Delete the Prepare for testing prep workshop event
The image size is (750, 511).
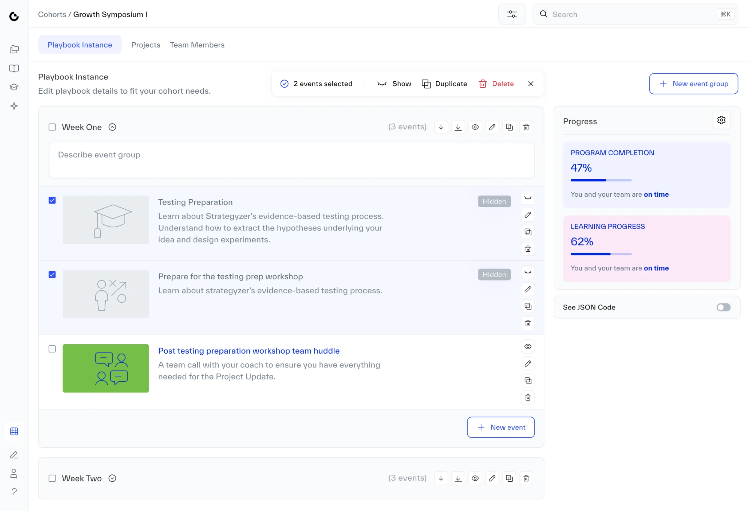tap(528, 323)
